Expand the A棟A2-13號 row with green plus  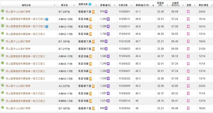point(3,33)
